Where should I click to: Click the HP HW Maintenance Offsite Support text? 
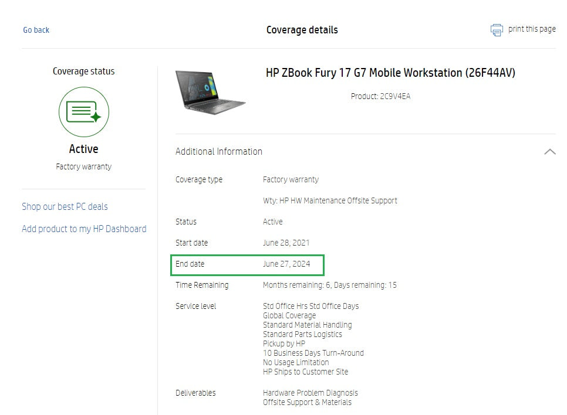(x=330, y=201)
